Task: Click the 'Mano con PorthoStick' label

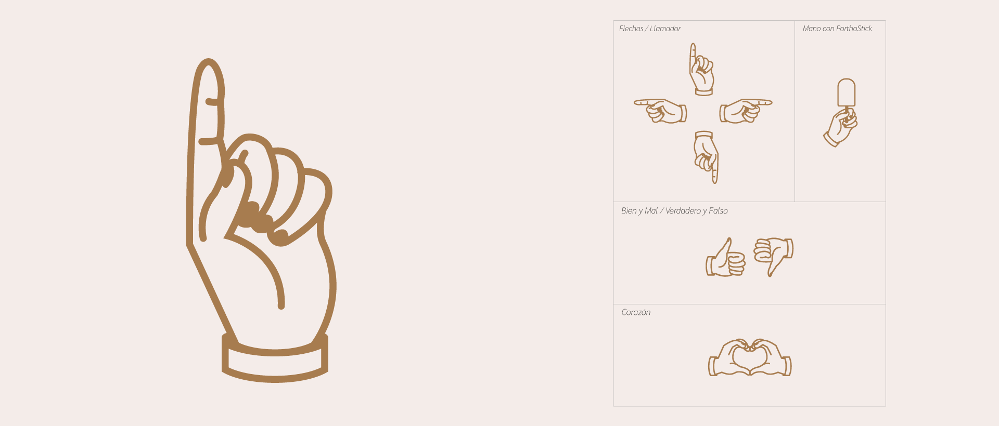Action: (837, 29)
